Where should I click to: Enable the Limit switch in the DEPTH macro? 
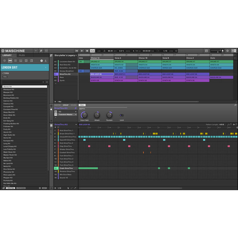[x=122, y=115]
